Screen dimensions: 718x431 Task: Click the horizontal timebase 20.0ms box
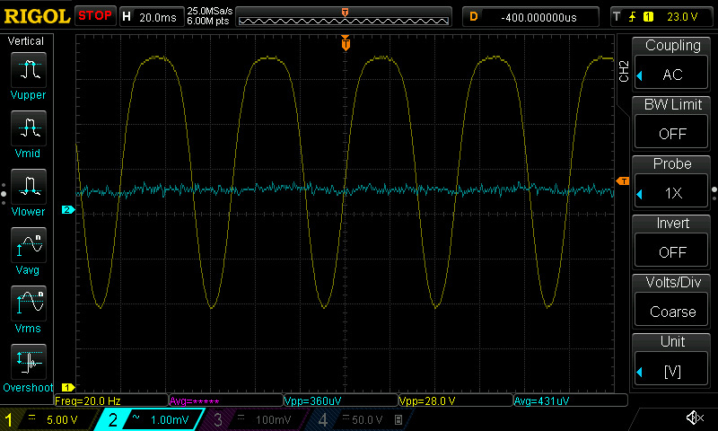tap(152, 17)
